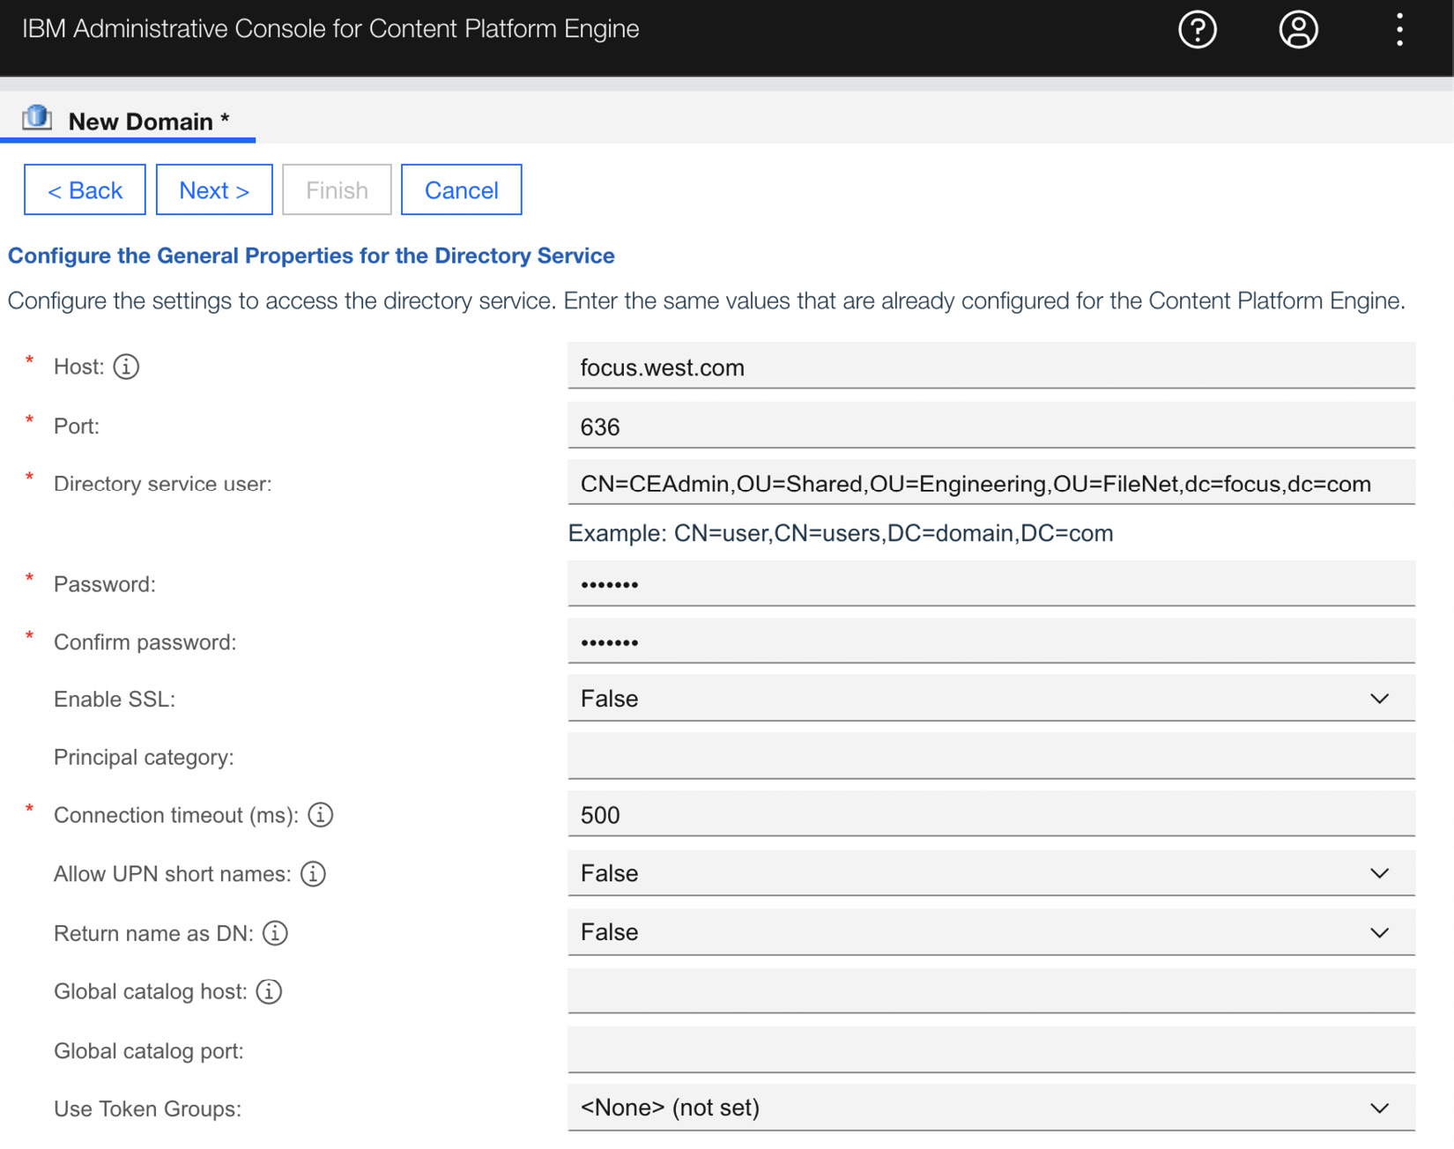Show info for Connection timeout field

click(x=321, y=815)
